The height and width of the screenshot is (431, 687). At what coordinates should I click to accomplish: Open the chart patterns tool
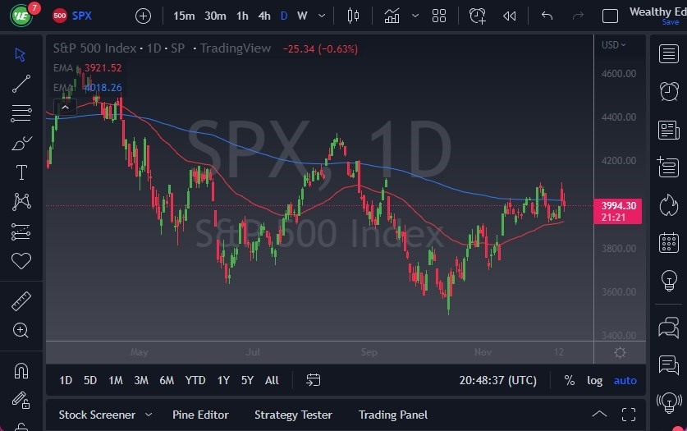tap(21, 202)
